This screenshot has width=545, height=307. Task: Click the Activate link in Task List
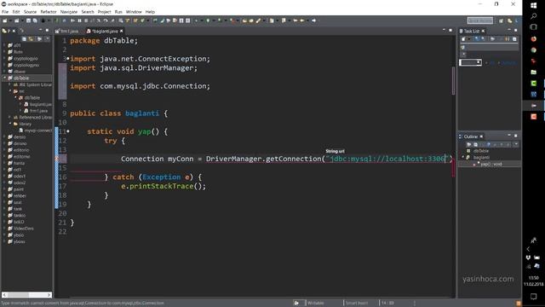508,62
